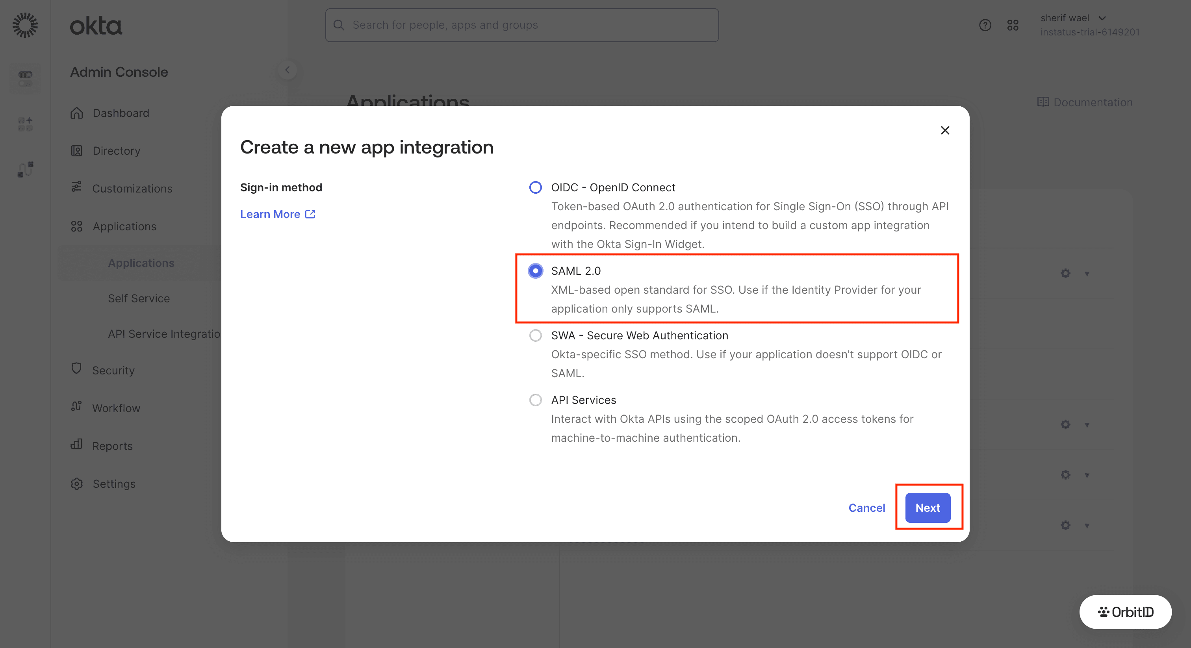Click the Dashboard home icon

click(77, 113)
